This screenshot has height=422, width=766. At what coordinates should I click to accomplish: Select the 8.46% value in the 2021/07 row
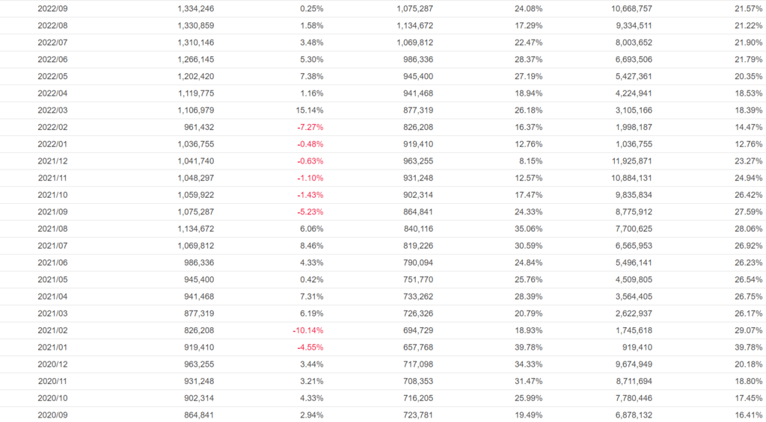[x=311, y=246]
